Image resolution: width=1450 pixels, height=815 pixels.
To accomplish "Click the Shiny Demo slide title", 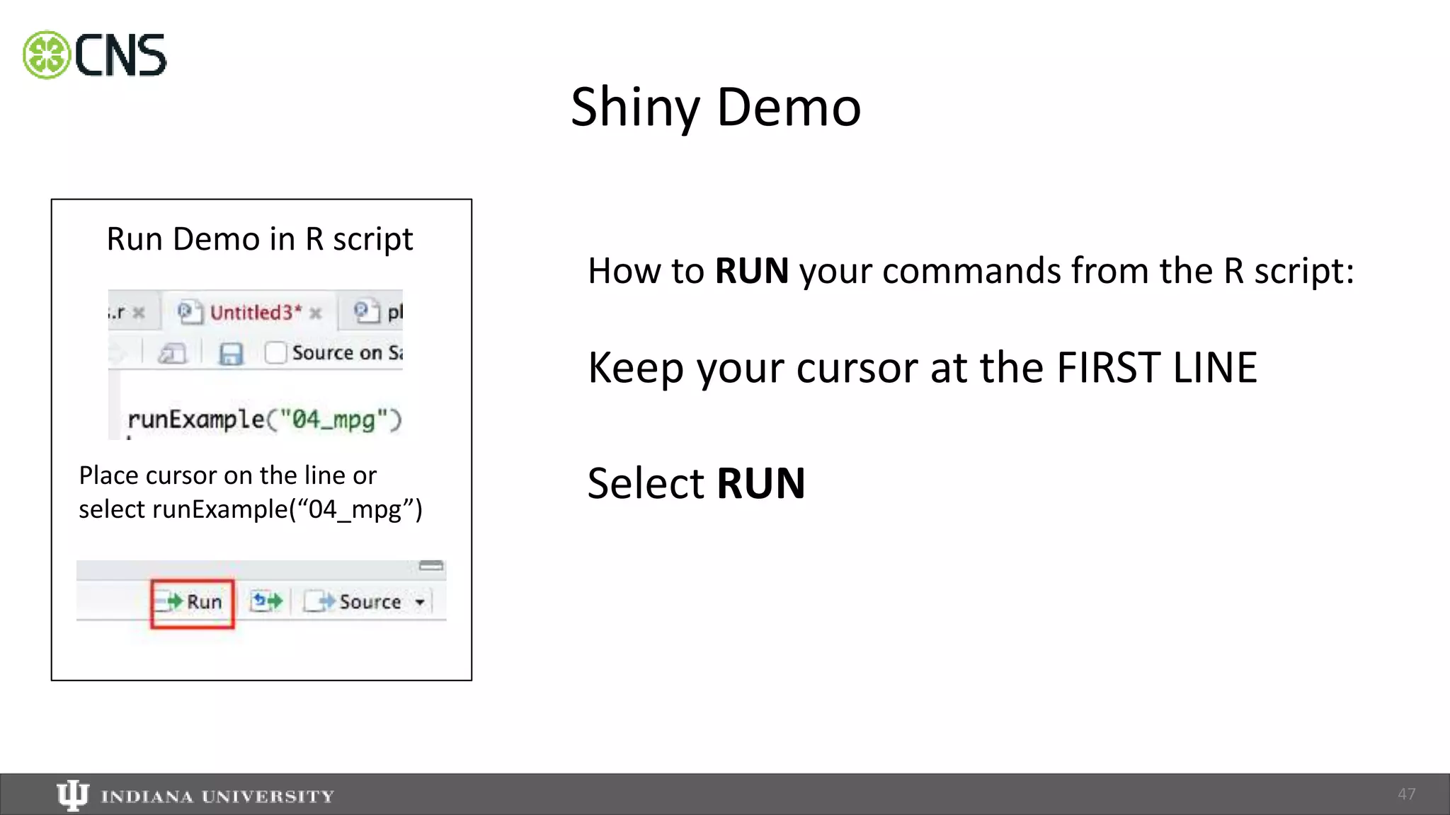I will (x=716, y=107).
